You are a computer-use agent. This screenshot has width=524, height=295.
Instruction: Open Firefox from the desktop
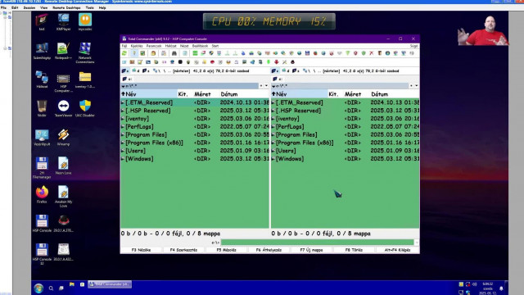(42, 194)
